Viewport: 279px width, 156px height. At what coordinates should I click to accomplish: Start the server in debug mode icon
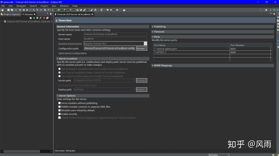tap(34, 18)
